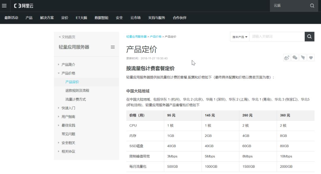Open the 搜本产品 search scope dropdown
Image resolution: width=321 pixels, height=174 pixels.
(x=240, y=37)
